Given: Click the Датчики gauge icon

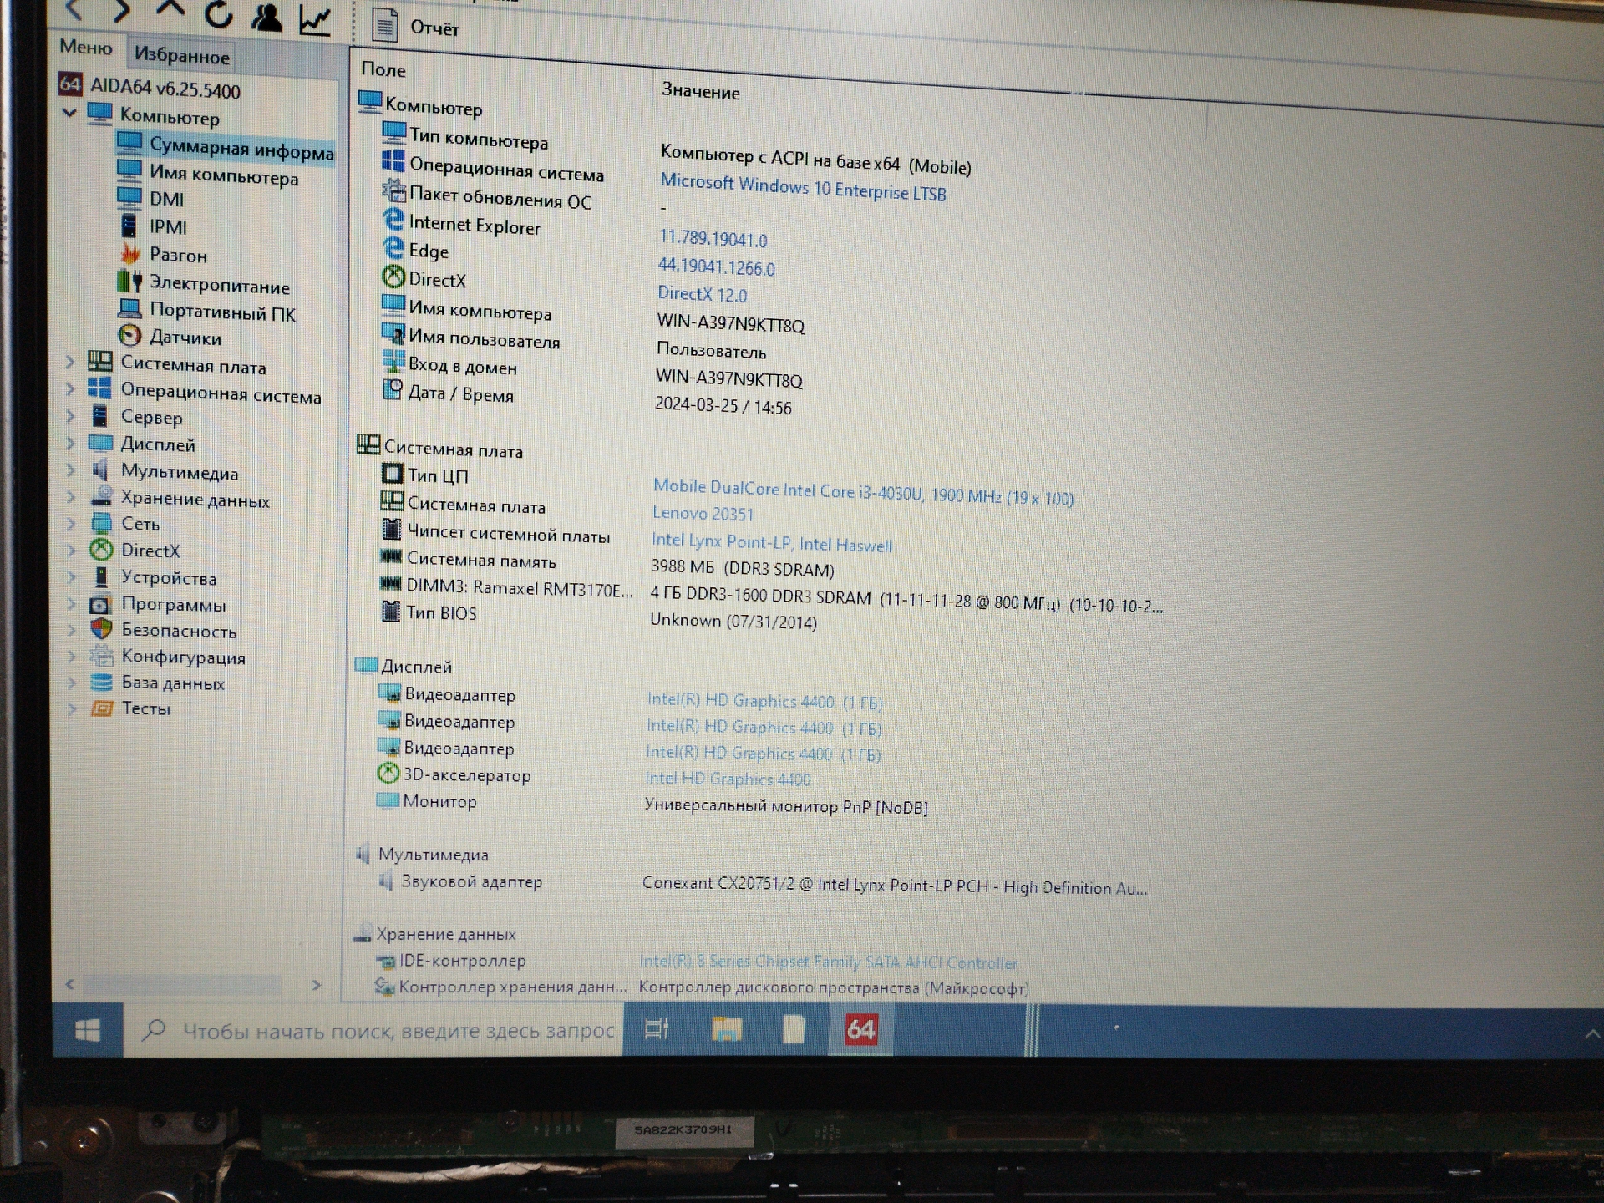Looking at the screenshot, I should point(129,335).
